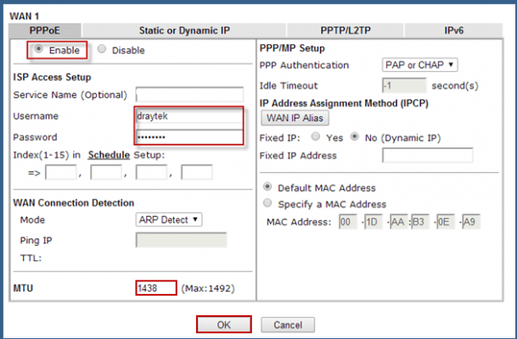Choose Yes for Fixed IP

pyautogui.click(x=316, y=136)
